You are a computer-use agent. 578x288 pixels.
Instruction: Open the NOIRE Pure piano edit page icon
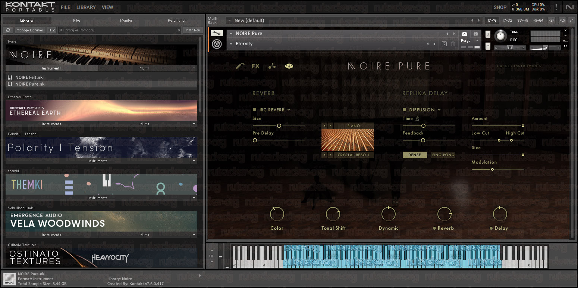[x=241, y=66]
